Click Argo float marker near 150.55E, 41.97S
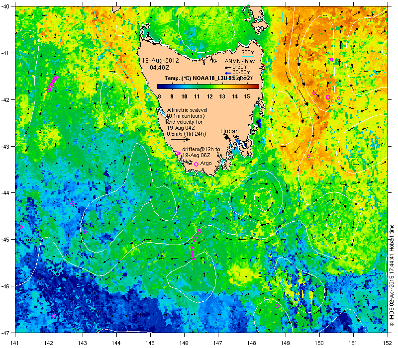The height and width of the screenshot is (348, 398). pos(338,98)
